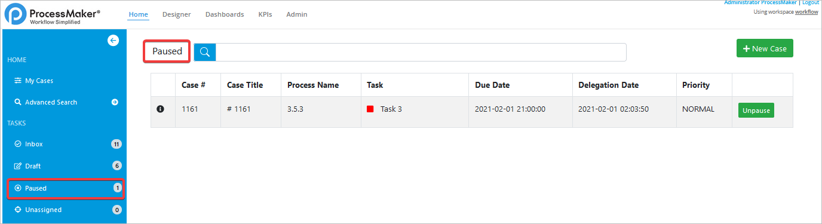Select Paused in the sidebar
The height and width of the screenshot is (224, 822).
tap(66, 188)
